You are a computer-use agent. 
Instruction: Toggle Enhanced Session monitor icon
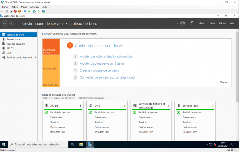coord(44,11)
